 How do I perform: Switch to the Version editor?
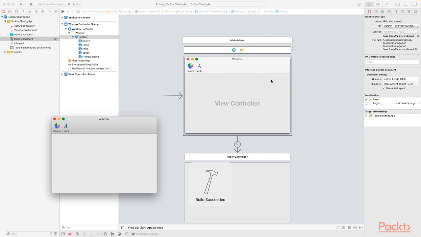[386, 4]
